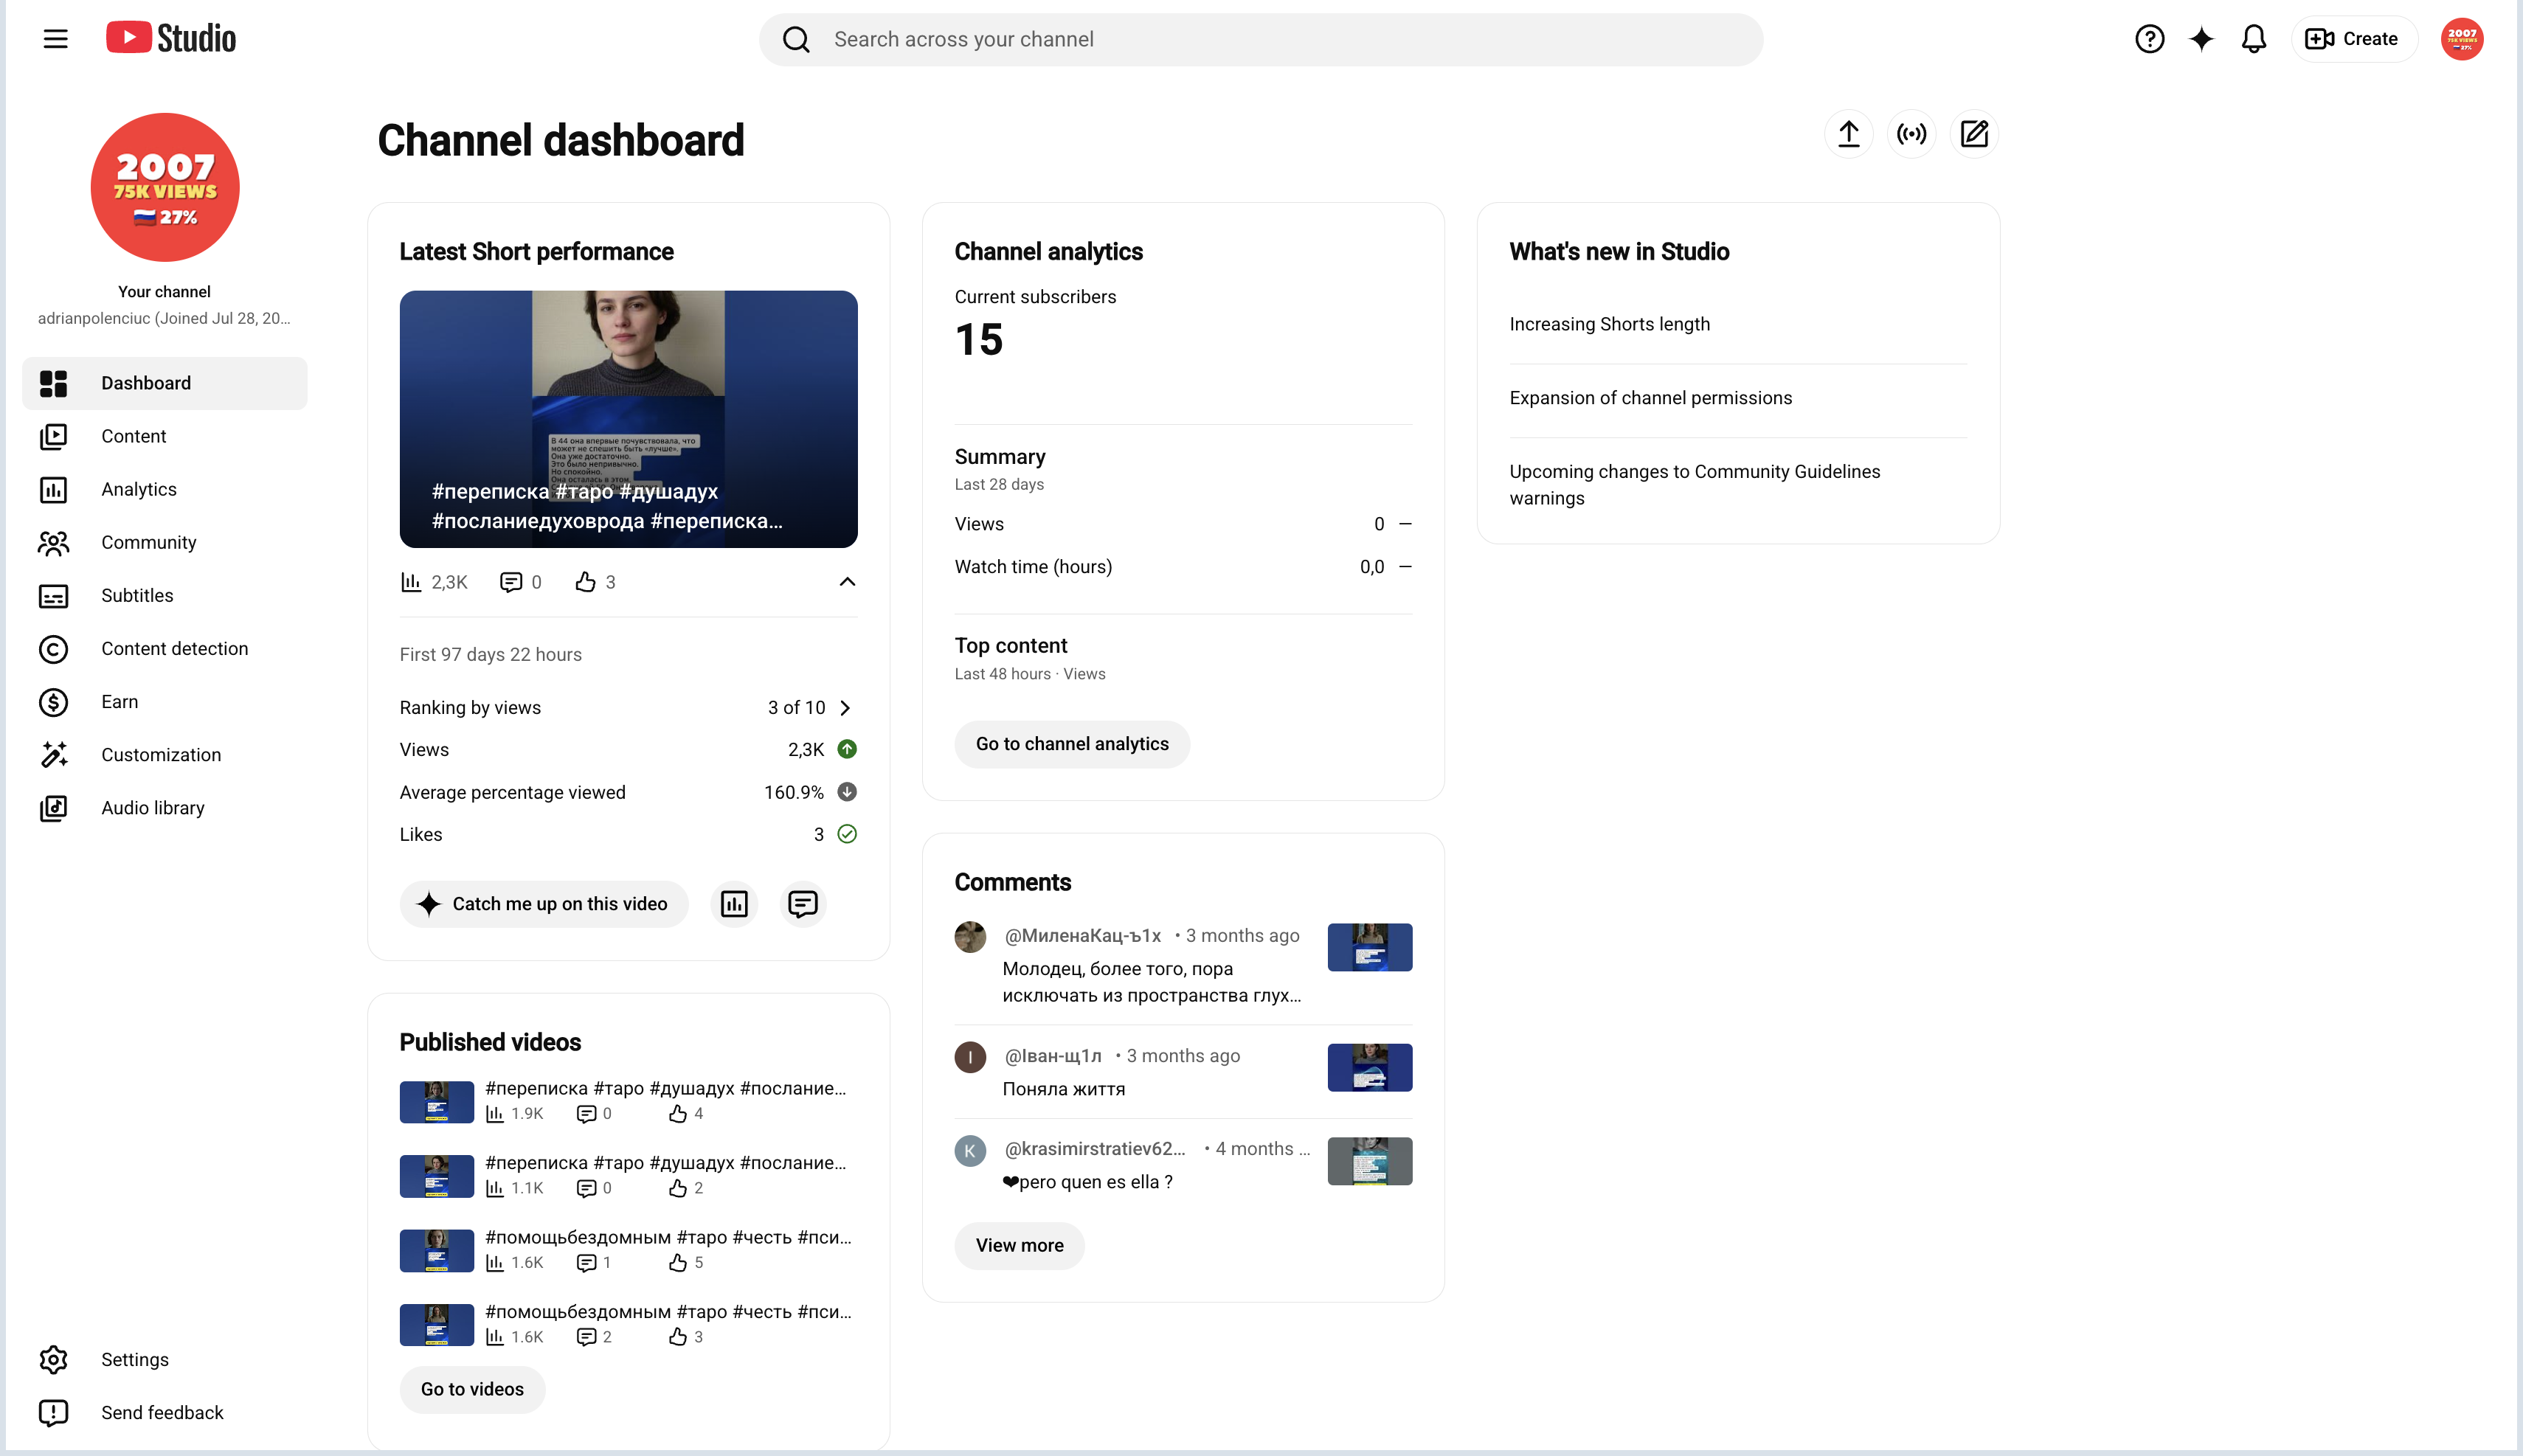The height and width of the screenshot is (1456, 2523).
Task: Open Content detection in sidebar
Action: [x=165, y=648]
